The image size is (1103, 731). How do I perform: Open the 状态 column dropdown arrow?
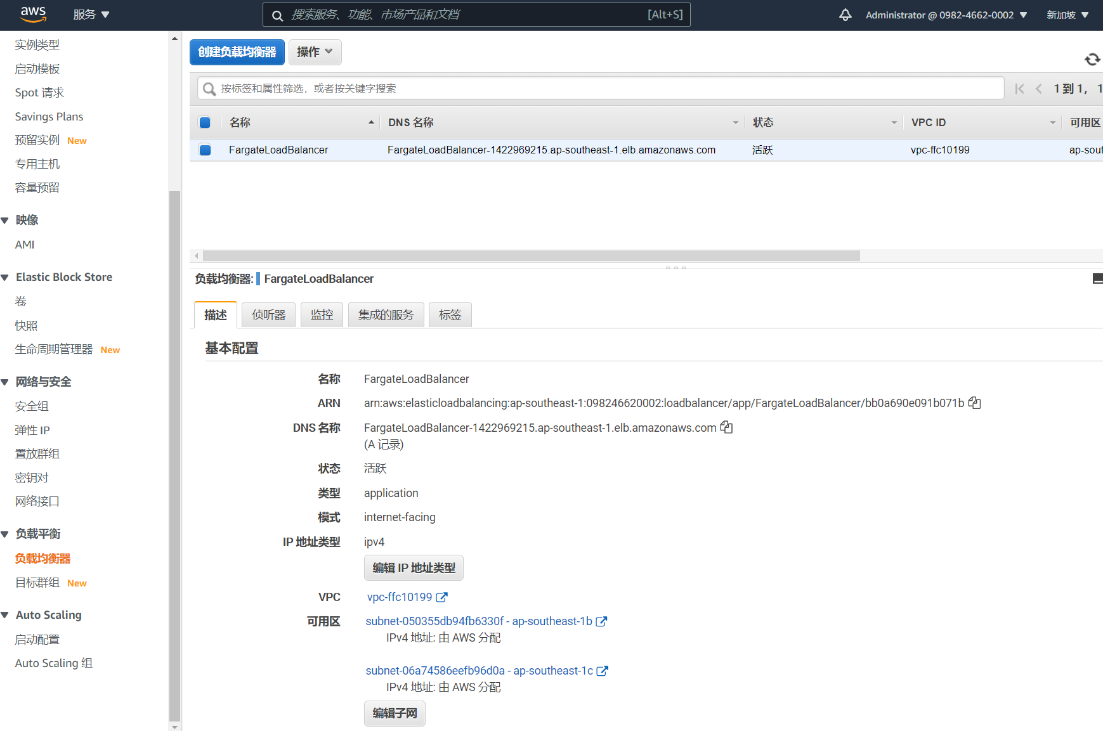pos(894,123)
